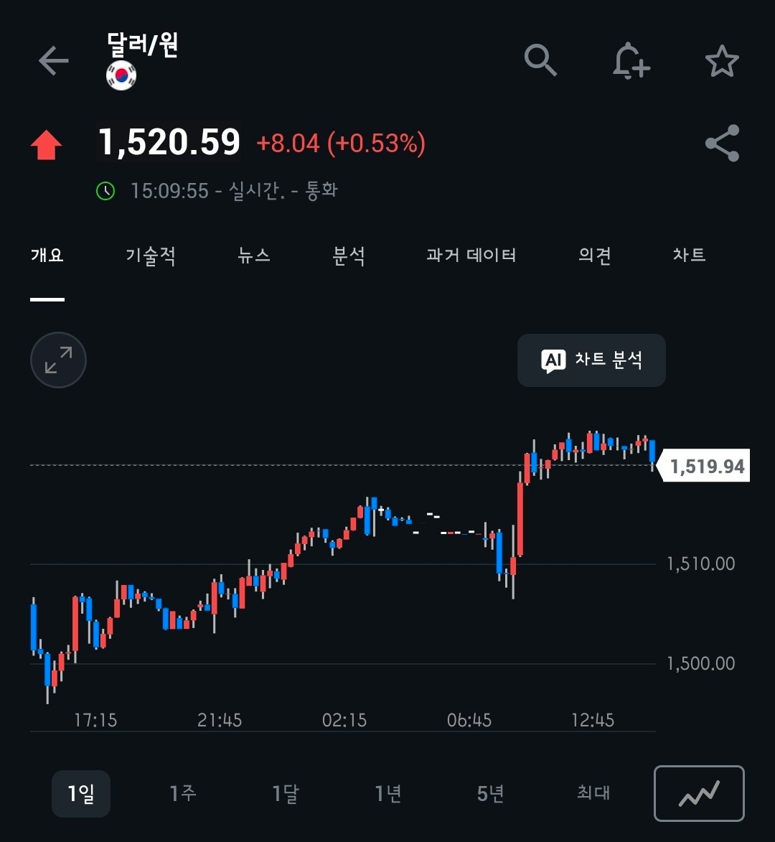This screenshot has height=842, width=775.
Task: Select the 1일 time range
Action: (x=81, y=793)
